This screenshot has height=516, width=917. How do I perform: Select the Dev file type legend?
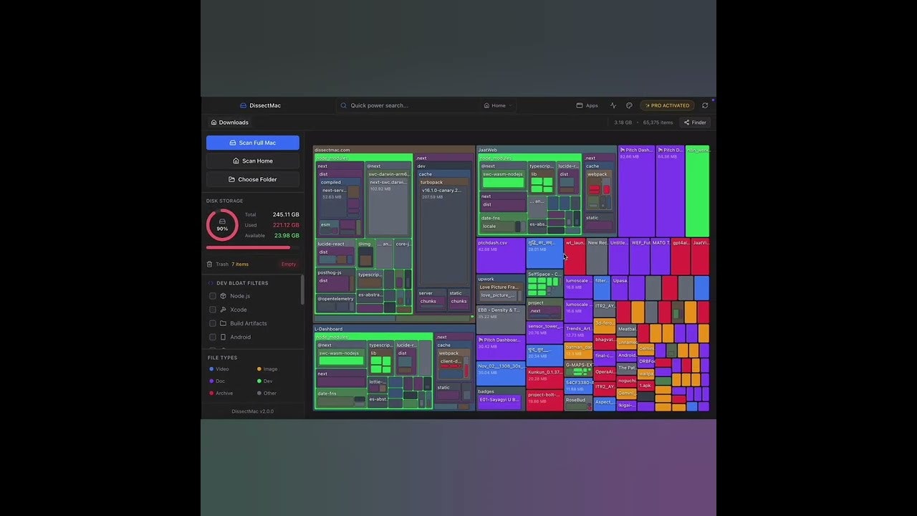[x=264, y=381]
